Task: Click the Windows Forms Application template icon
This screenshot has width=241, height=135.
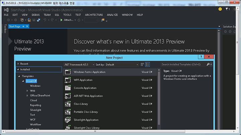Action: coord(68,72)
